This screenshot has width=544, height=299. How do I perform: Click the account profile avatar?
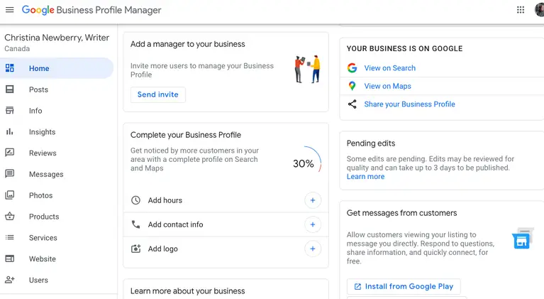540,10
